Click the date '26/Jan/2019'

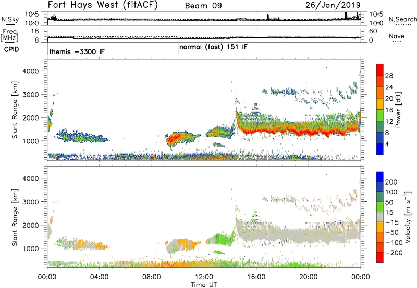click(333, 5)
